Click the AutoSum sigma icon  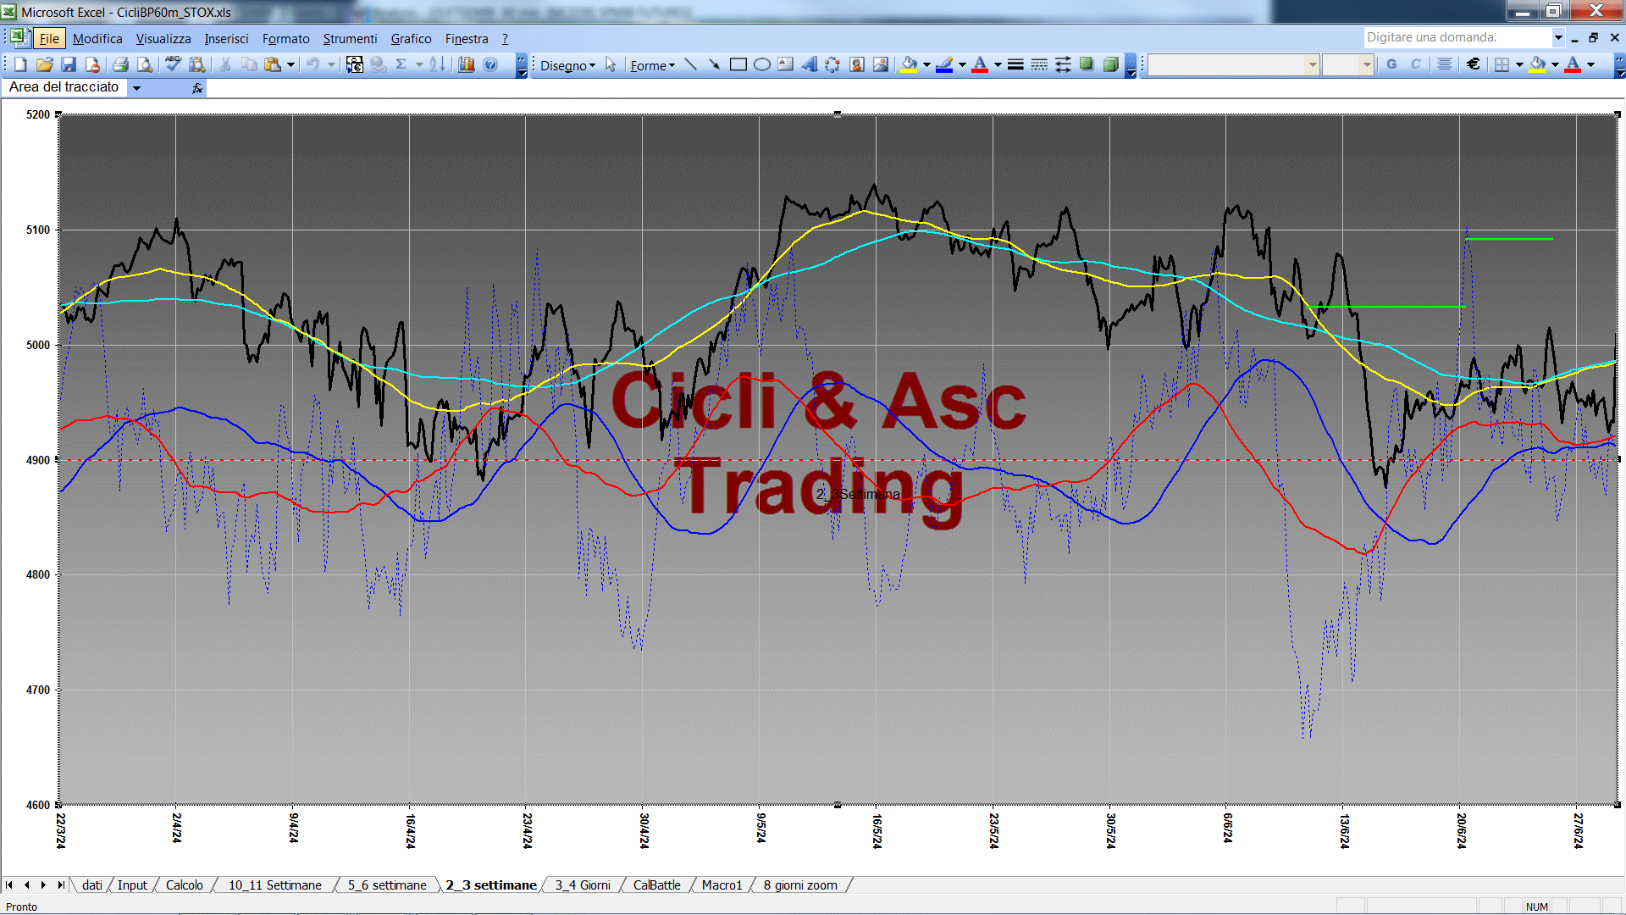point(401,64)
